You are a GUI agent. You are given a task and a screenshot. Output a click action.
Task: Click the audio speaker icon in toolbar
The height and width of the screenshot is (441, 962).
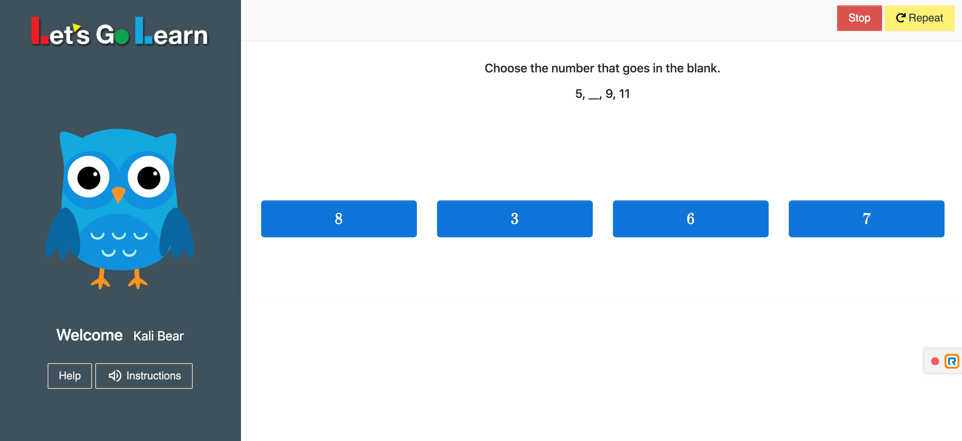(114, 376)
